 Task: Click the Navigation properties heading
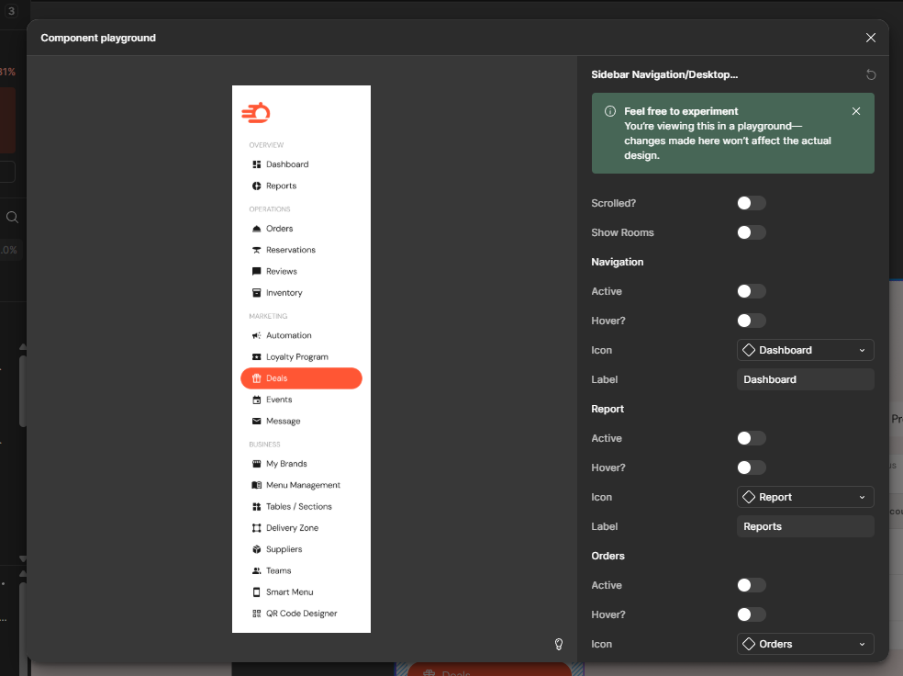[x=618, y=262]
